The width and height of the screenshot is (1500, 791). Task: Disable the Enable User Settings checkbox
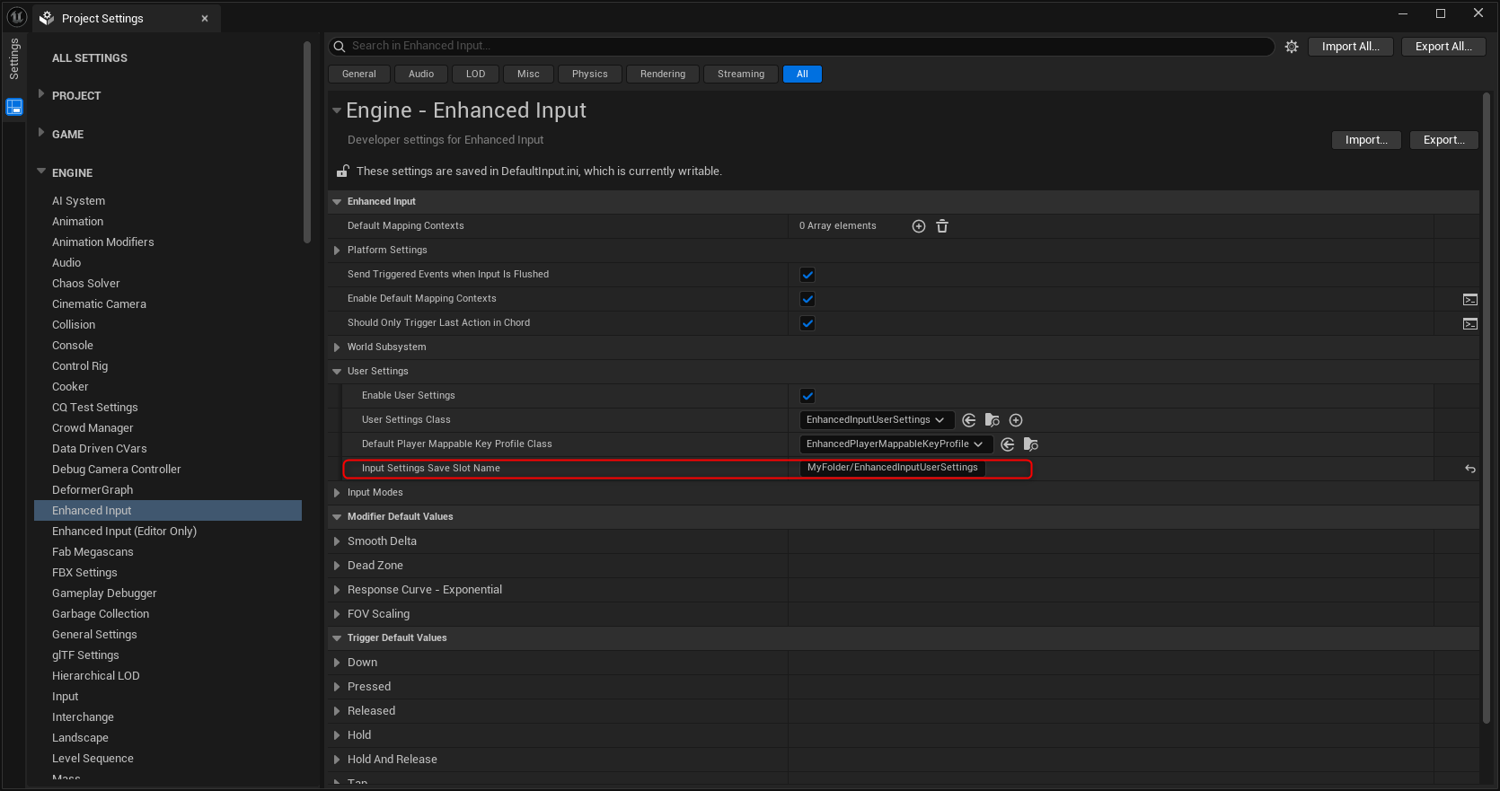(x=807, y=396)
